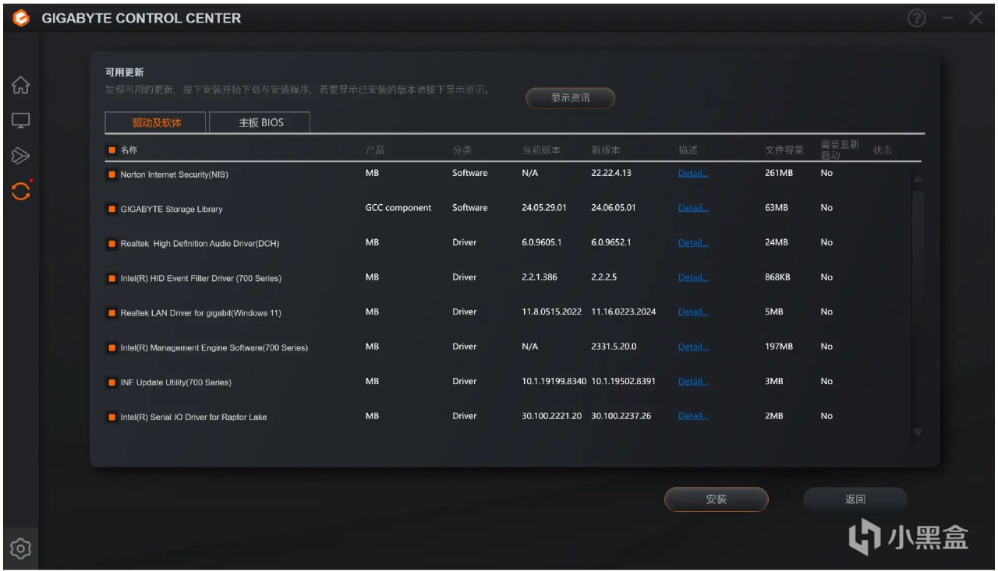The height and width of the screenshot is (571, 998).
Task: Click the 197MB file size cell
Action: click(x=779, y=347)
